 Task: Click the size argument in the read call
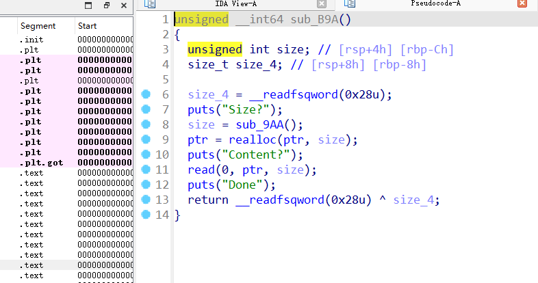point(290,170)
